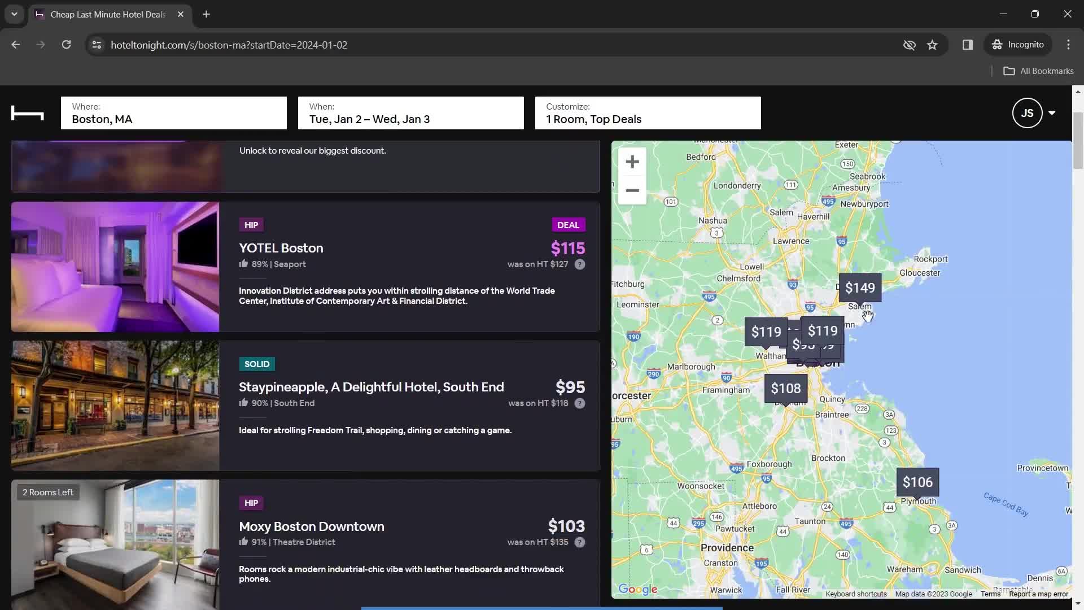Click the Unlock to reveal biggest discount card
Image resolution: width=1084 pixels, height=610 pixels.
point(305,166)
